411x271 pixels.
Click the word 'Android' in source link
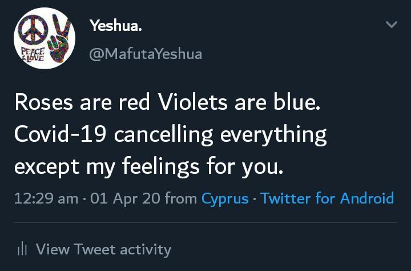pos(366,199)
